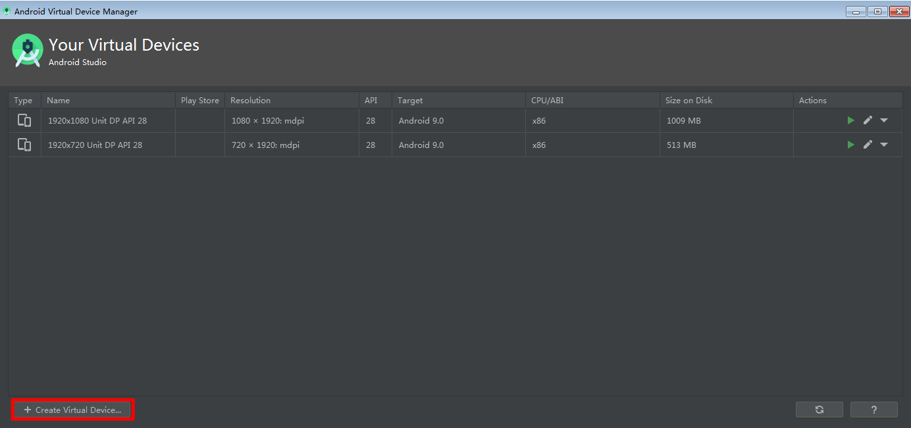This screenshot has width=911, height=428.
Task: Click the title bar Android icon
Action: (7, 11)
